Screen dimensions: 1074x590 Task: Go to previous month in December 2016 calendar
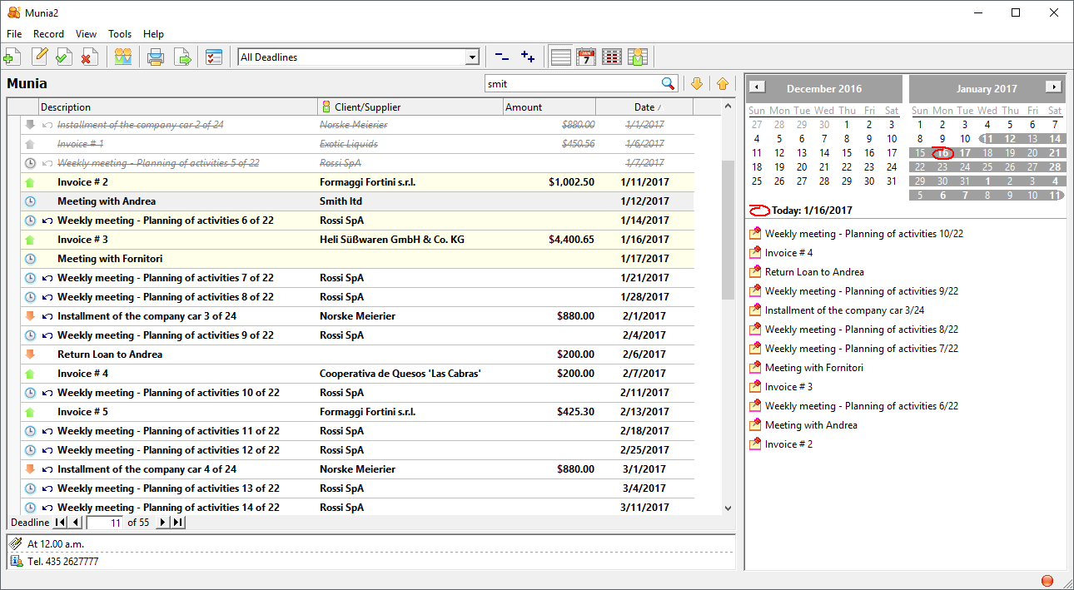point(757,87)
